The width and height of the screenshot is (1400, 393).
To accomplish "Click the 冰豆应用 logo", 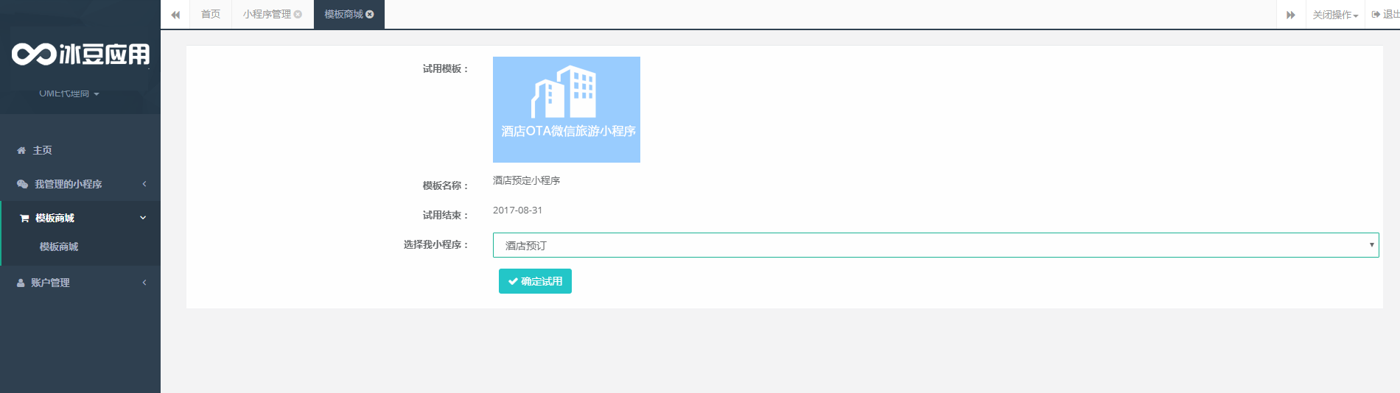I will (x=80, y=54).
